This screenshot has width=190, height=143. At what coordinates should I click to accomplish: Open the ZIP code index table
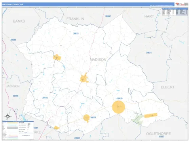point(175,12)
